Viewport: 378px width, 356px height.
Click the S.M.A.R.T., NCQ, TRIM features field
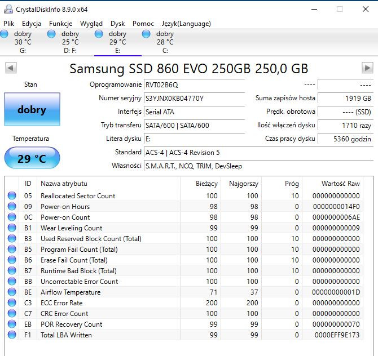(x=258, y=166)
